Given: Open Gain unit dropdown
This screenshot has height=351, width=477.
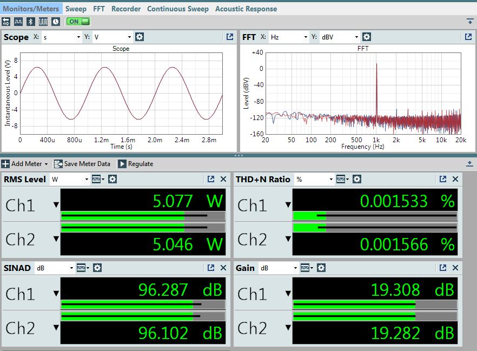Looking at the screenshot, I should pyautogui.click(x=279, y=268).
